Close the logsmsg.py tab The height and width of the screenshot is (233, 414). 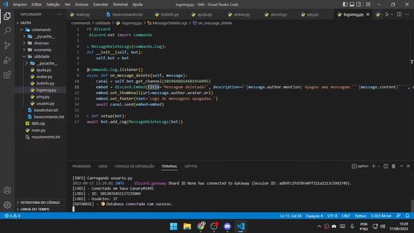coord(368,14)
